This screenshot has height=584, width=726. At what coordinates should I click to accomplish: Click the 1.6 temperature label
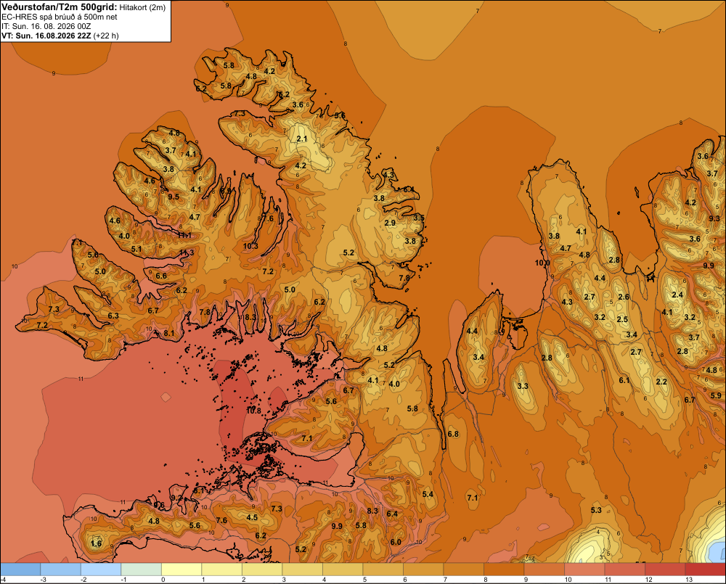point(96,543)
